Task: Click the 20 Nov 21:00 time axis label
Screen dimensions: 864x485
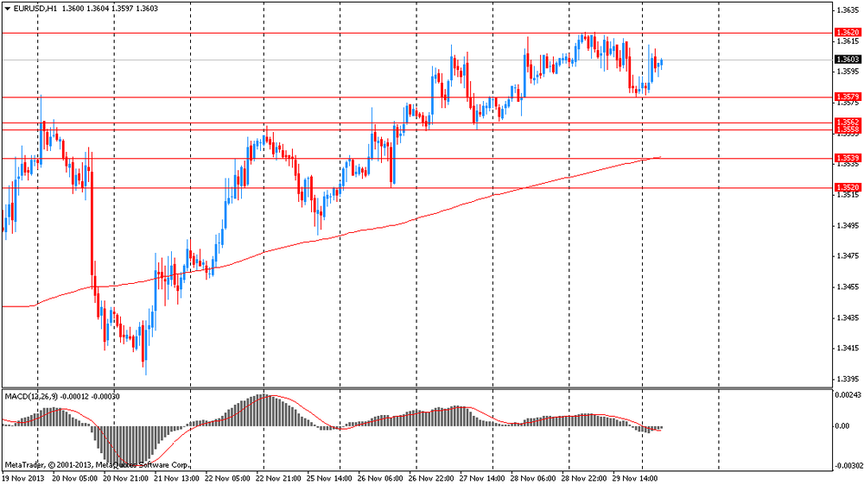Action: tap(125, 478)
